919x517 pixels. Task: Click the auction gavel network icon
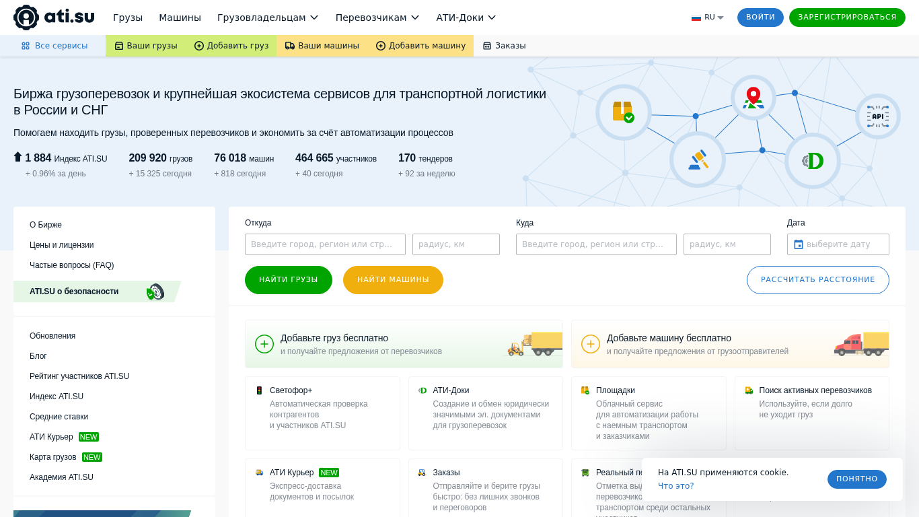coord(698,160)
